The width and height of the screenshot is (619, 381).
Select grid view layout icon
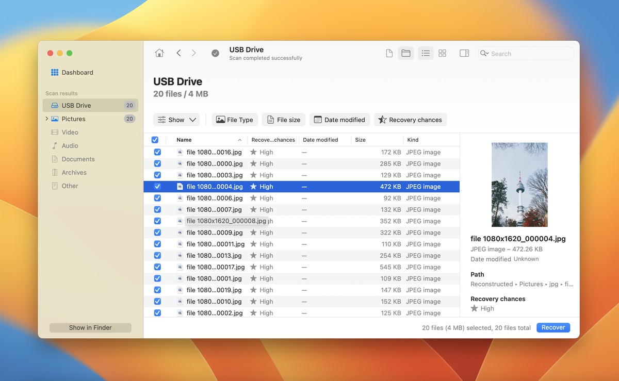coord(442,53)
